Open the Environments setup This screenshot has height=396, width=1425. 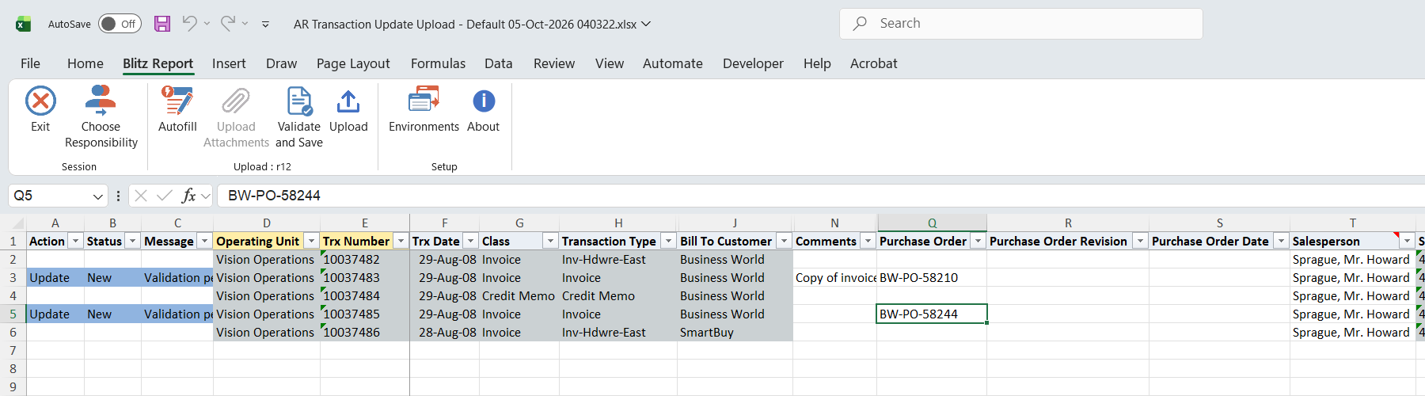(x=424, y=109)
